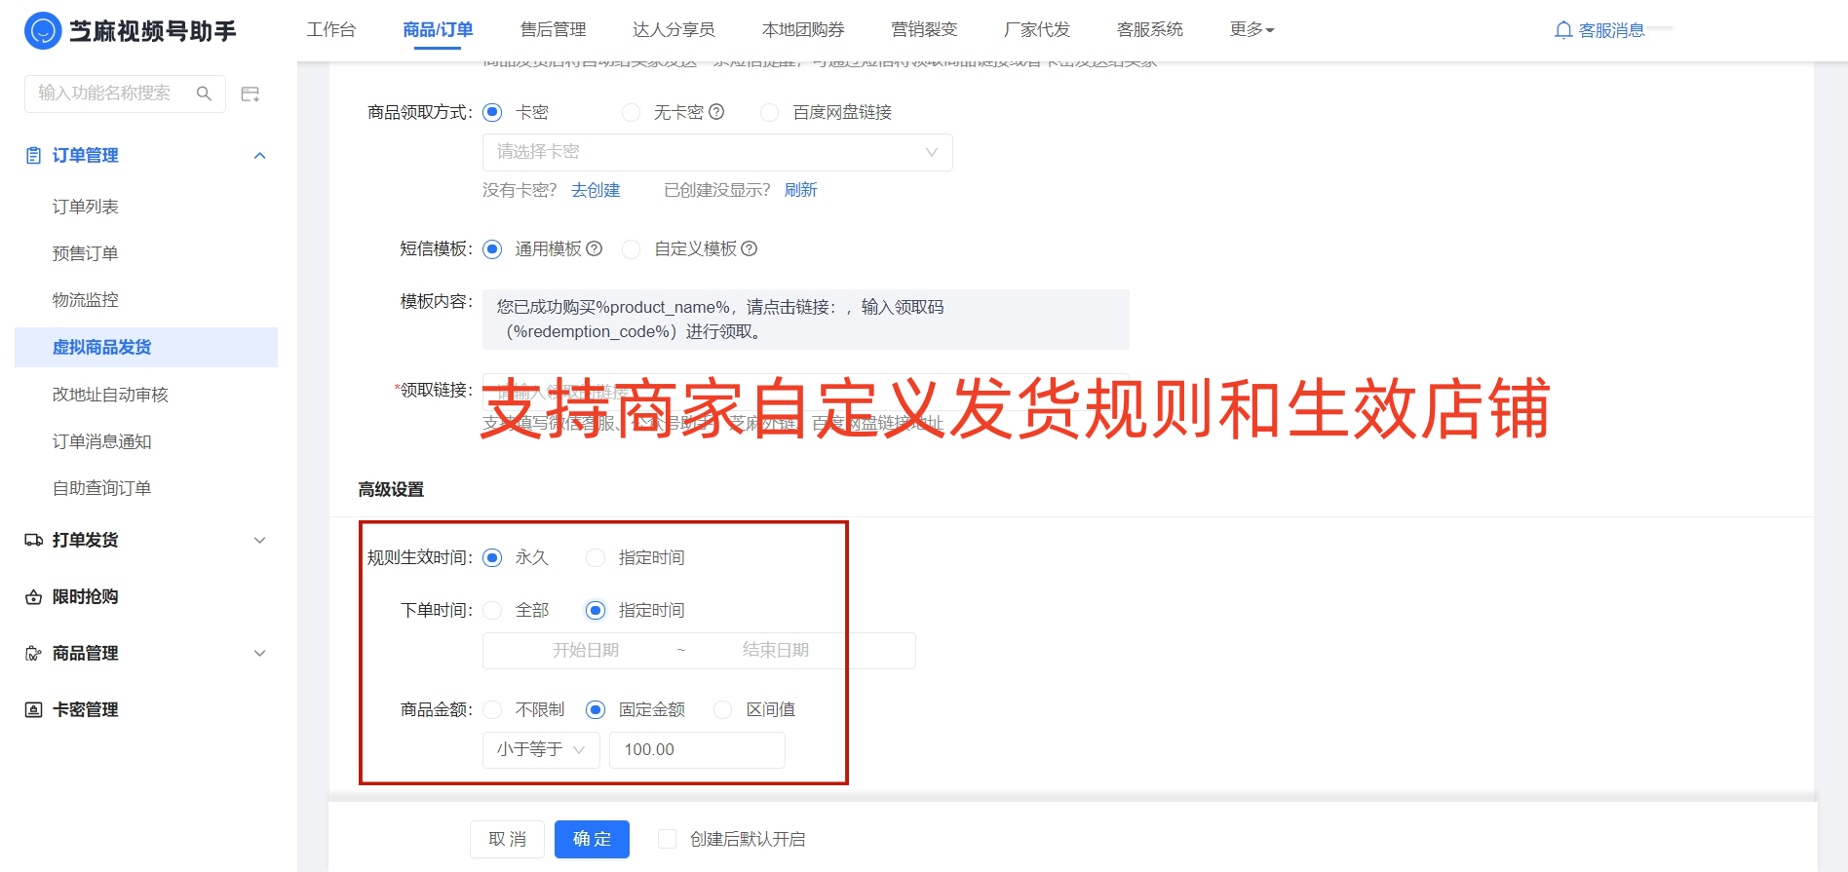Select the 无卡密 radio option

(x=632, y=112)
